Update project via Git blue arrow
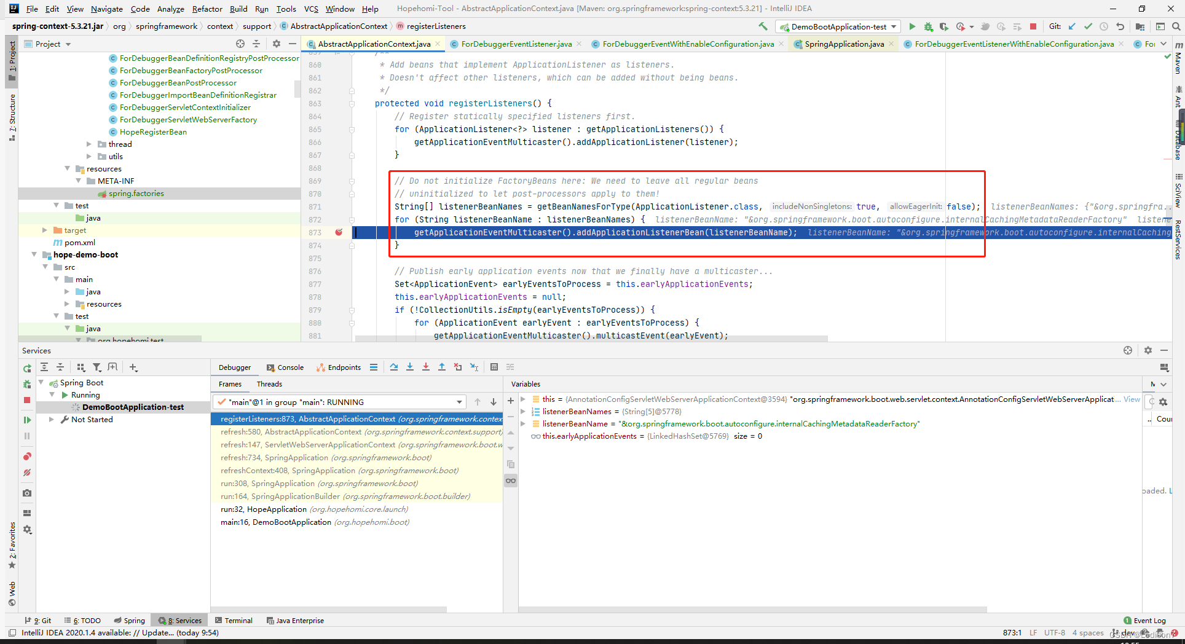The width and height of the screenshot is (1185, 644). (x=1072, y=26)
